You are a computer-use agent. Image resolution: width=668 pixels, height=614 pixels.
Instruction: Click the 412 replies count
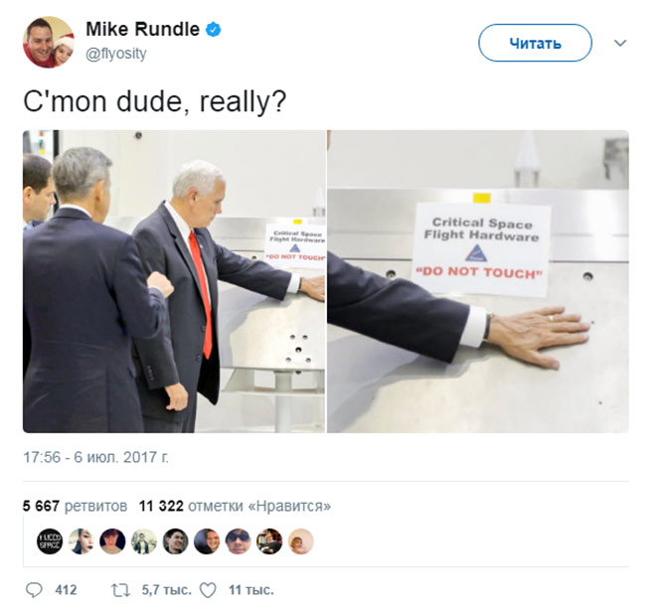(x=66, y=590)
